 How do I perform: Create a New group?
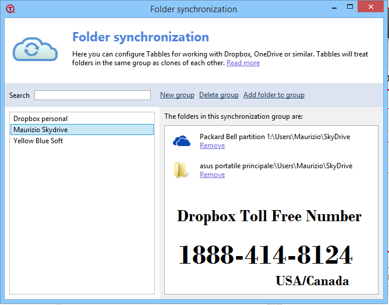177,95
